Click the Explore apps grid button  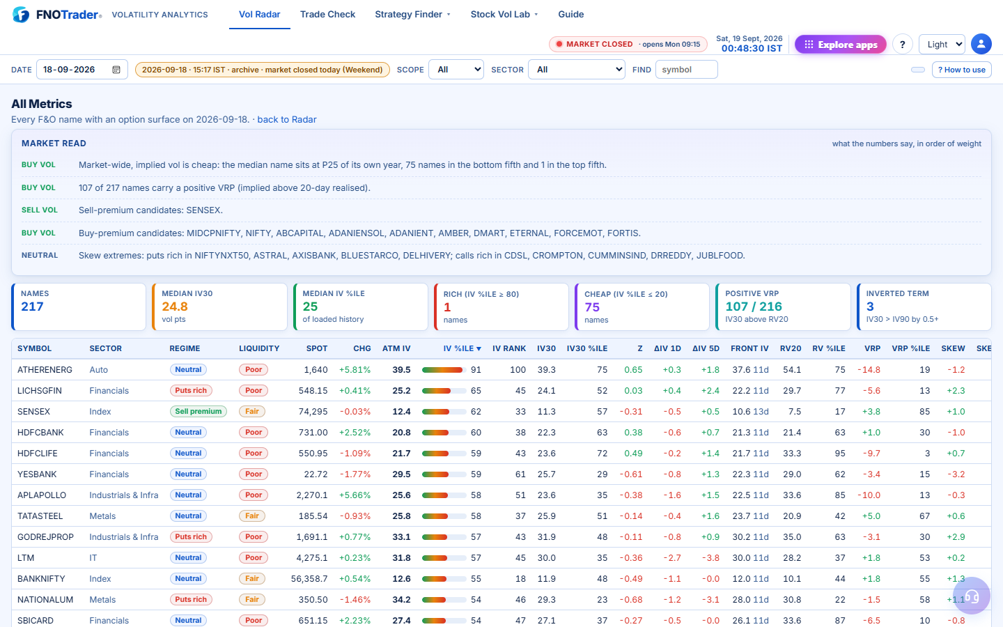tap(841, 45)
